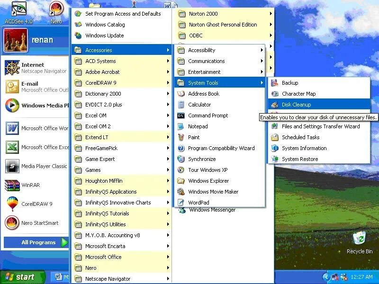Click the Backup icon in System Tools
Screen dimensions: 379x284
274,83
